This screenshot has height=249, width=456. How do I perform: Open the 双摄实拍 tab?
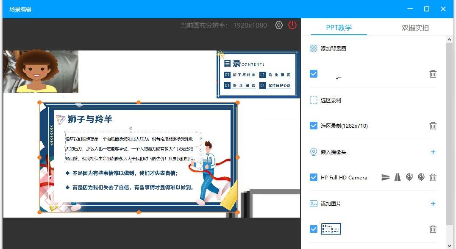coord(415,28)
